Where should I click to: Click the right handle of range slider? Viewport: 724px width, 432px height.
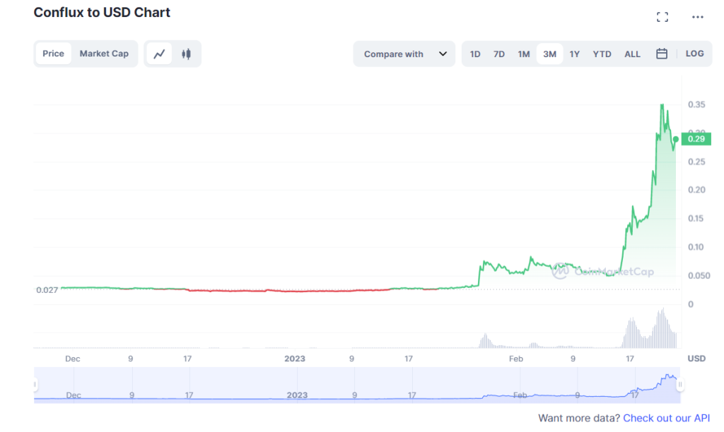tap(679, 384)
